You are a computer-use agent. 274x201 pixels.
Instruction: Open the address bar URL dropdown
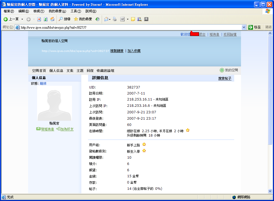point(244,27)
